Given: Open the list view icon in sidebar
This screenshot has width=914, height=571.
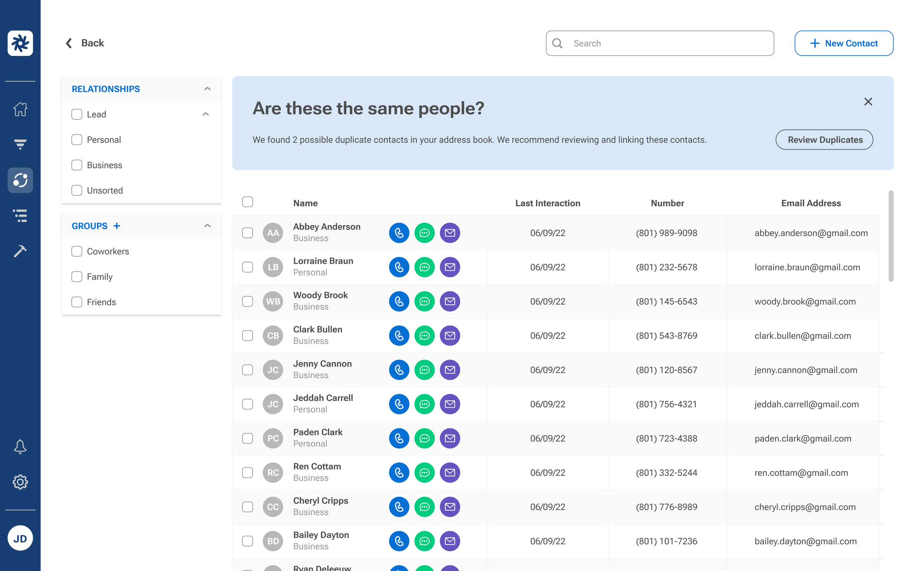Looking at the screenshot, I should coord(20,215).
